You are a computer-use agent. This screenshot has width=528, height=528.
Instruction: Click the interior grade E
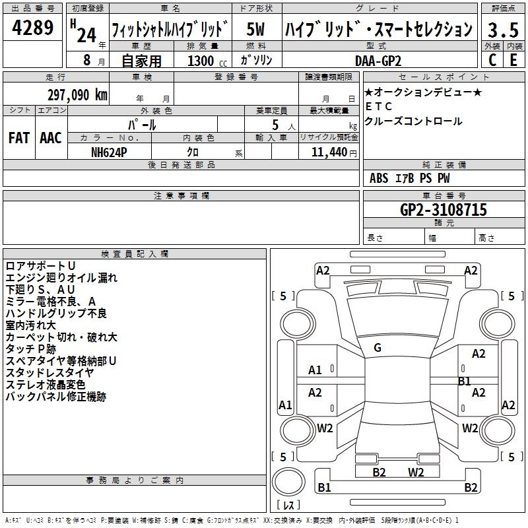point(513,59)
